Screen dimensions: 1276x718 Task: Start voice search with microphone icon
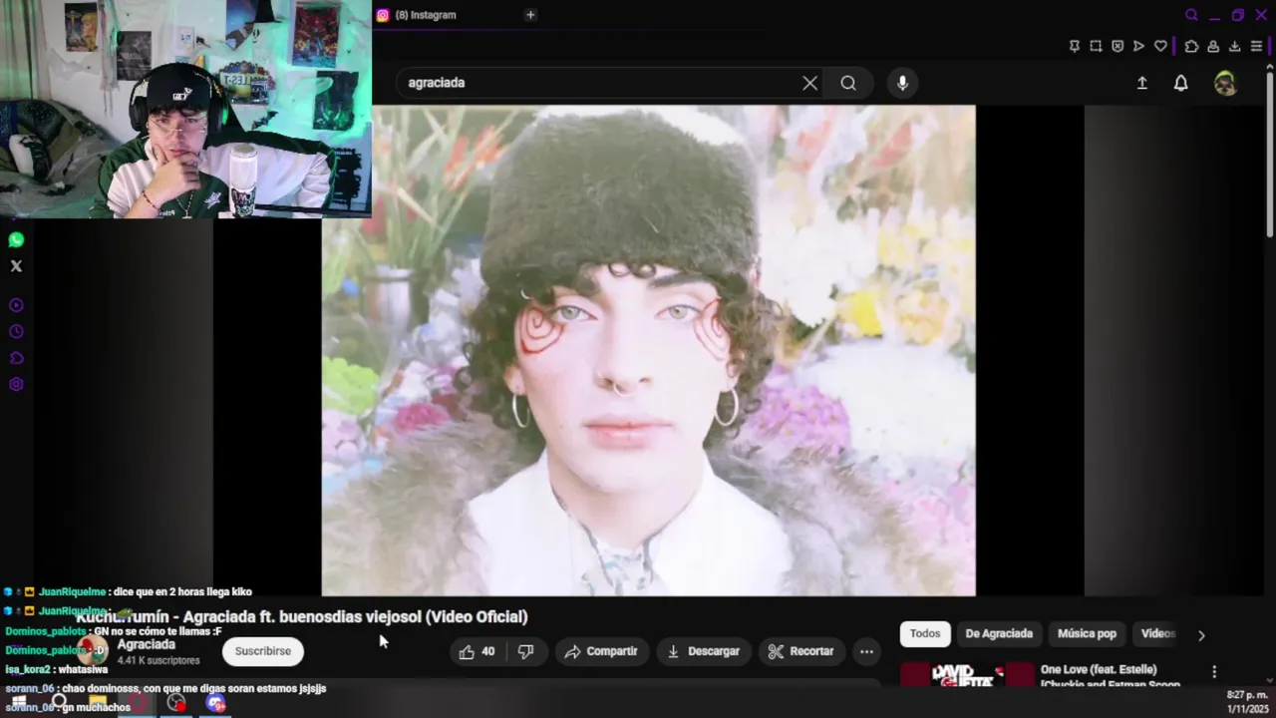[902, 84]
